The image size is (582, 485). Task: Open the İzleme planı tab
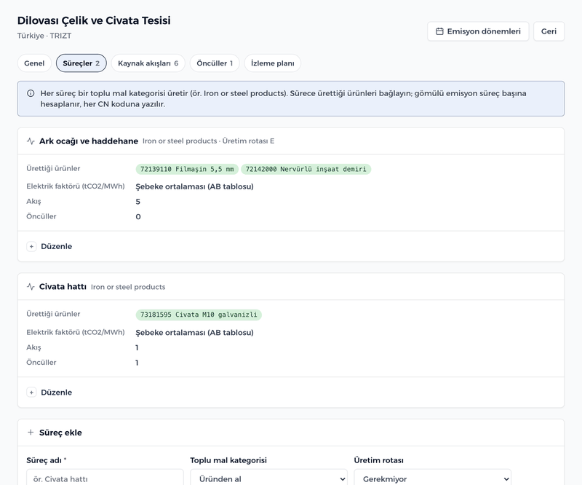(x=272, y=63)
